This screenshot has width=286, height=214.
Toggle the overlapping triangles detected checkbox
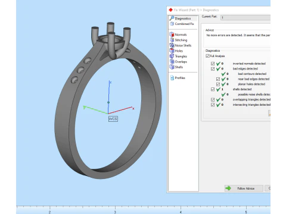pyautogui.click(x=213, y=100)
